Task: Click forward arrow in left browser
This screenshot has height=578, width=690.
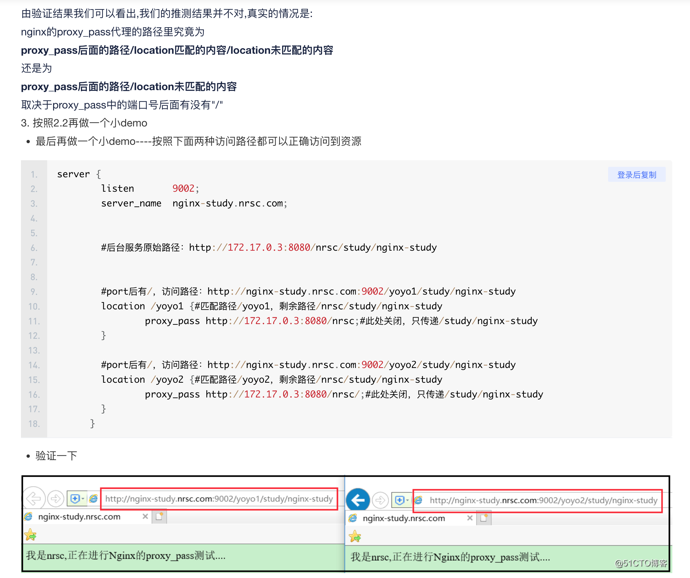Action: [x=55, y=499]
